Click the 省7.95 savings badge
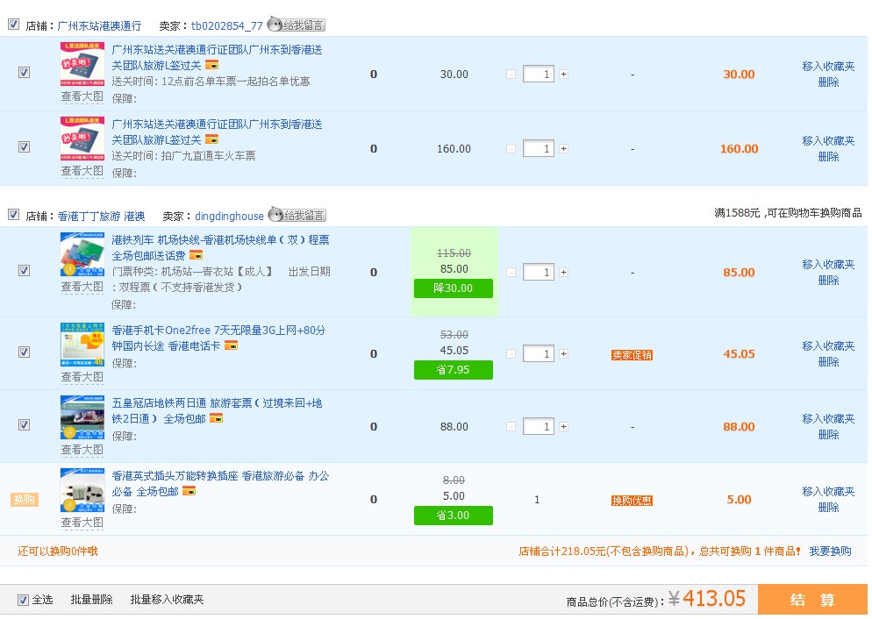 click(454, 370)
